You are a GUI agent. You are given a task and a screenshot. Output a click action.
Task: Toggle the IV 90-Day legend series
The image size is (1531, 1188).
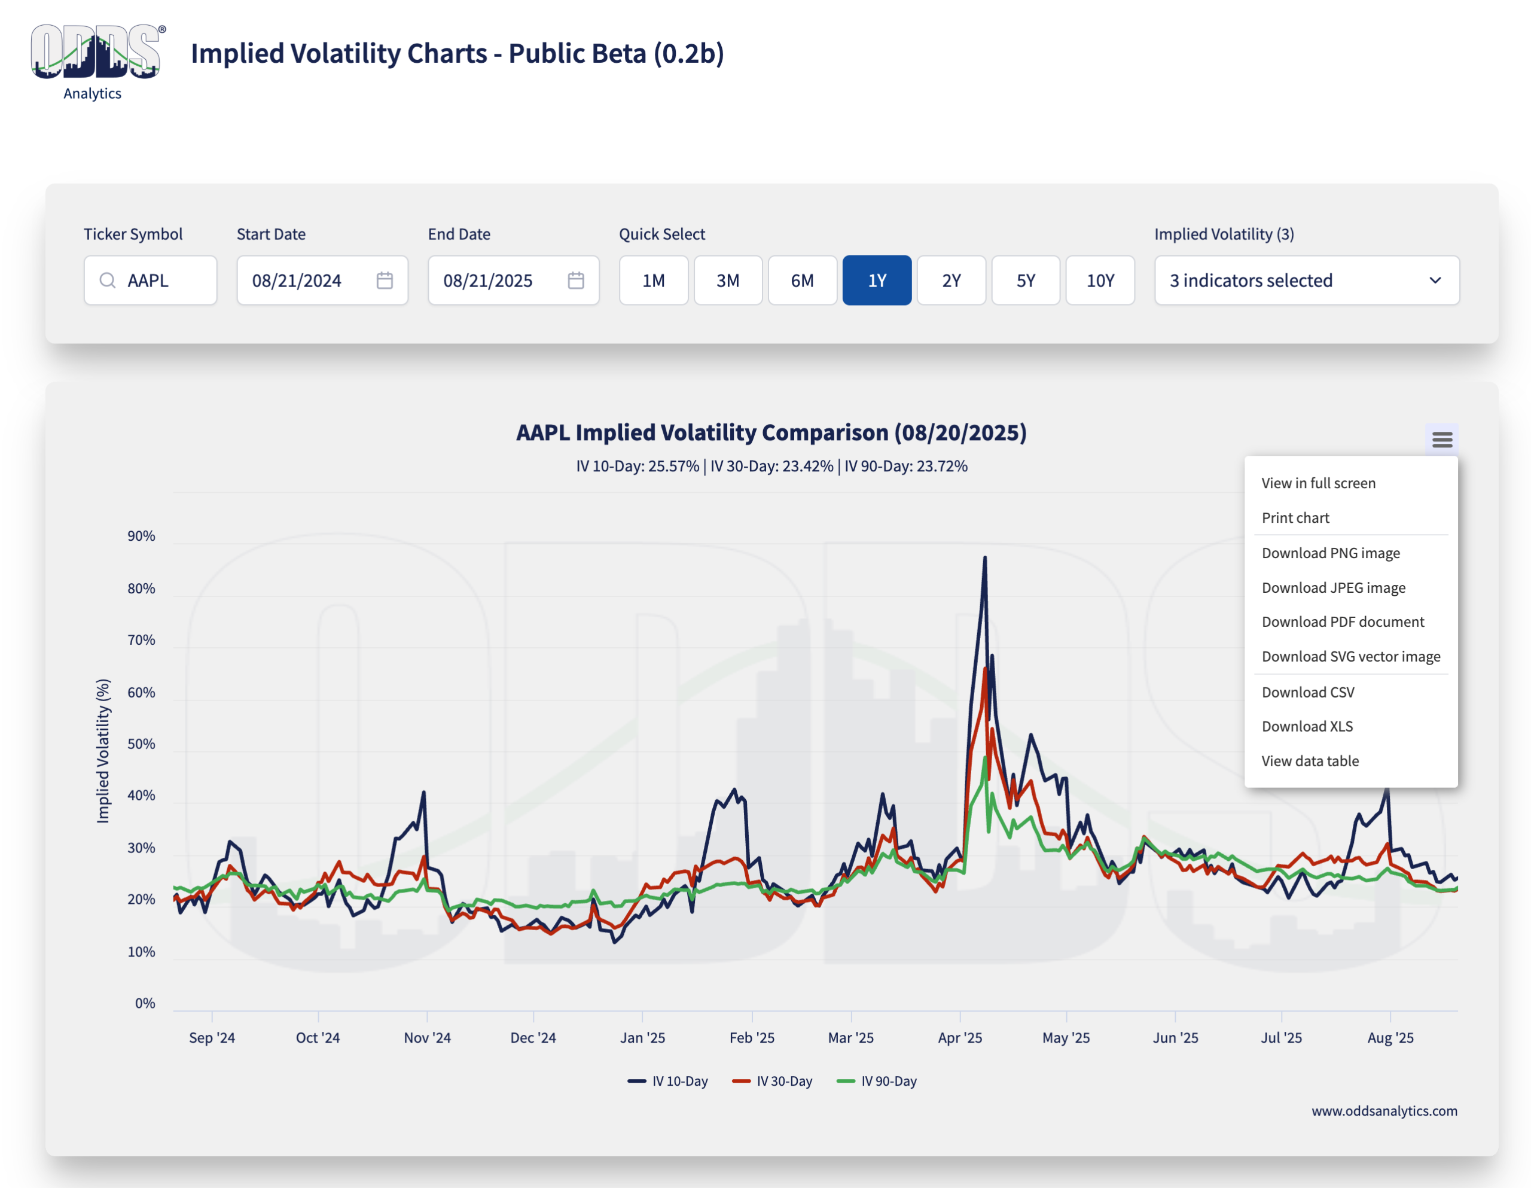pos(876,1082)
